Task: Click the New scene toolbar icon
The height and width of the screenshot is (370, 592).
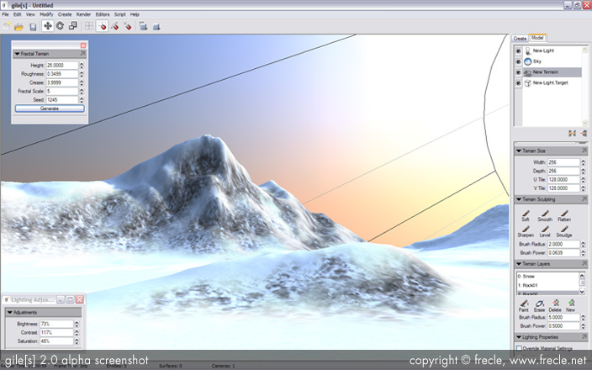Action: coord(7,26)
